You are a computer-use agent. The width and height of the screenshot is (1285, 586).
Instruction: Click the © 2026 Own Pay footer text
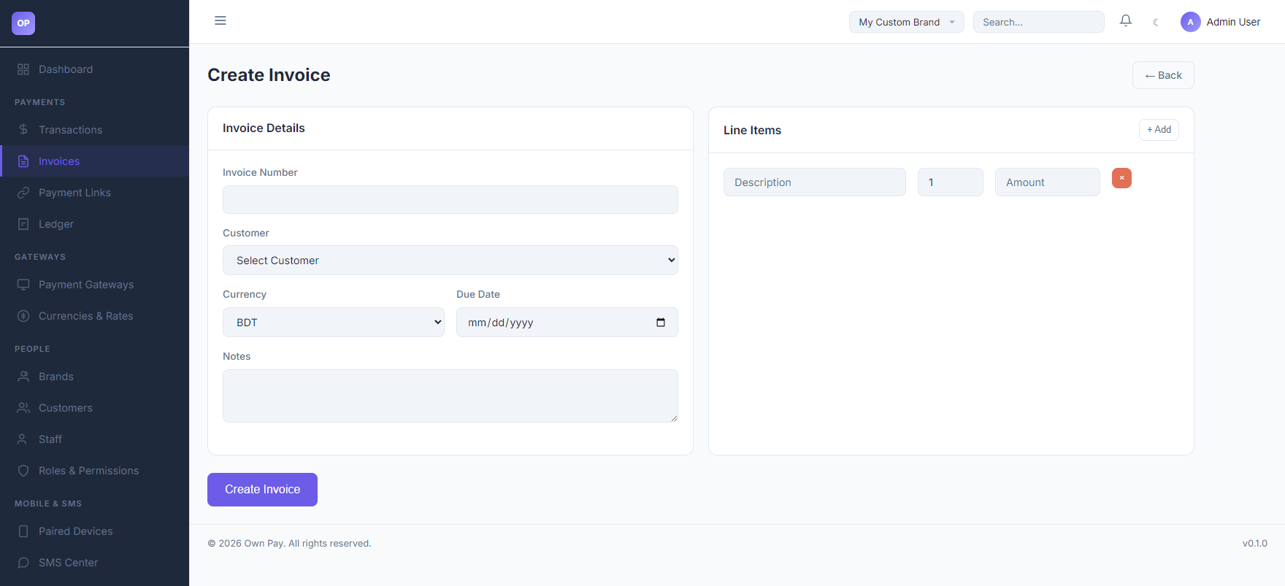pos(289,544)
